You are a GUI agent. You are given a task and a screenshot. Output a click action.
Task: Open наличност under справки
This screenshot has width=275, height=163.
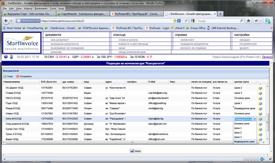click(x=187, y=40)
